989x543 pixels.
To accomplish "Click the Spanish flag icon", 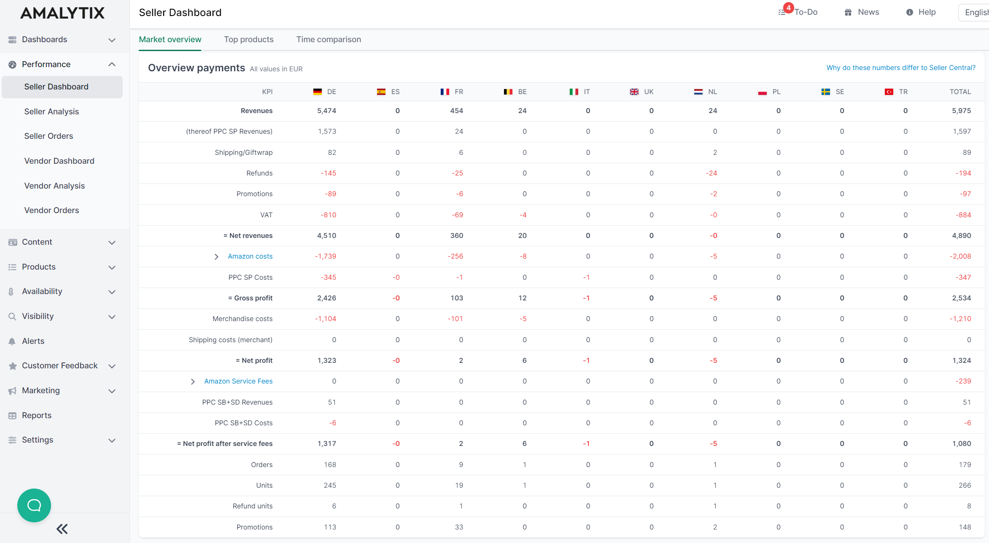I will tap(381, 92).
